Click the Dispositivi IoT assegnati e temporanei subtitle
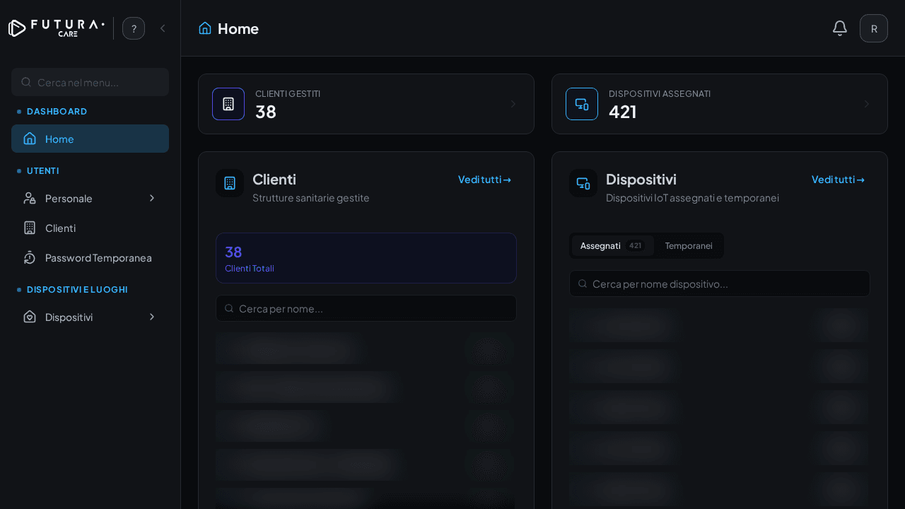905x509 pixels. [x=692, y=198]
